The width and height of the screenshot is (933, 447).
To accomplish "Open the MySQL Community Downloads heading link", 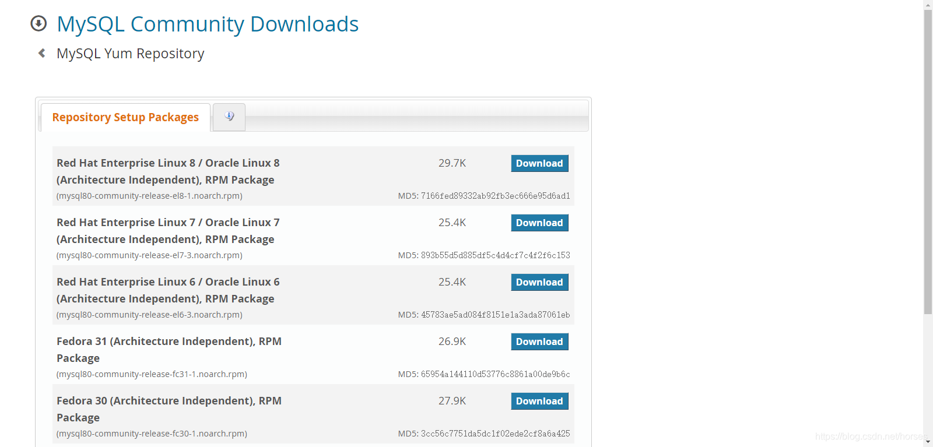I will (208, 24).
